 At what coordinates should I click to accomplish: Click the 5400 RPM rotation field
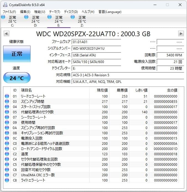170,55
